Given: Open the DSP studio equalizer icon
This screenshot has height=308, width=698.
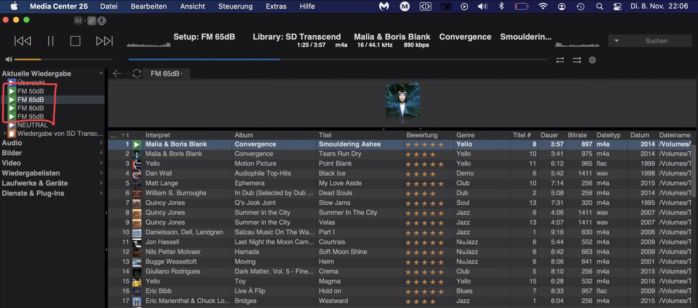Looking at the screenshot, I should coord(78,21).
